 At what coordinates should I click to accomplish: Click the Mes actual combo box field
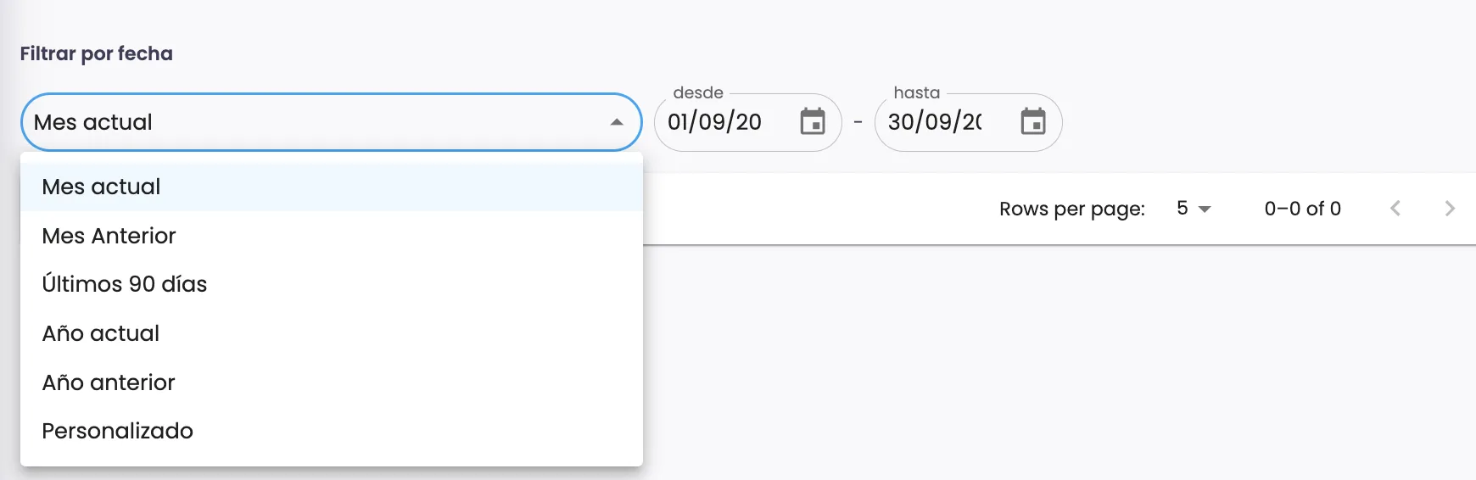pyautogui.click(x=314, y=122)
